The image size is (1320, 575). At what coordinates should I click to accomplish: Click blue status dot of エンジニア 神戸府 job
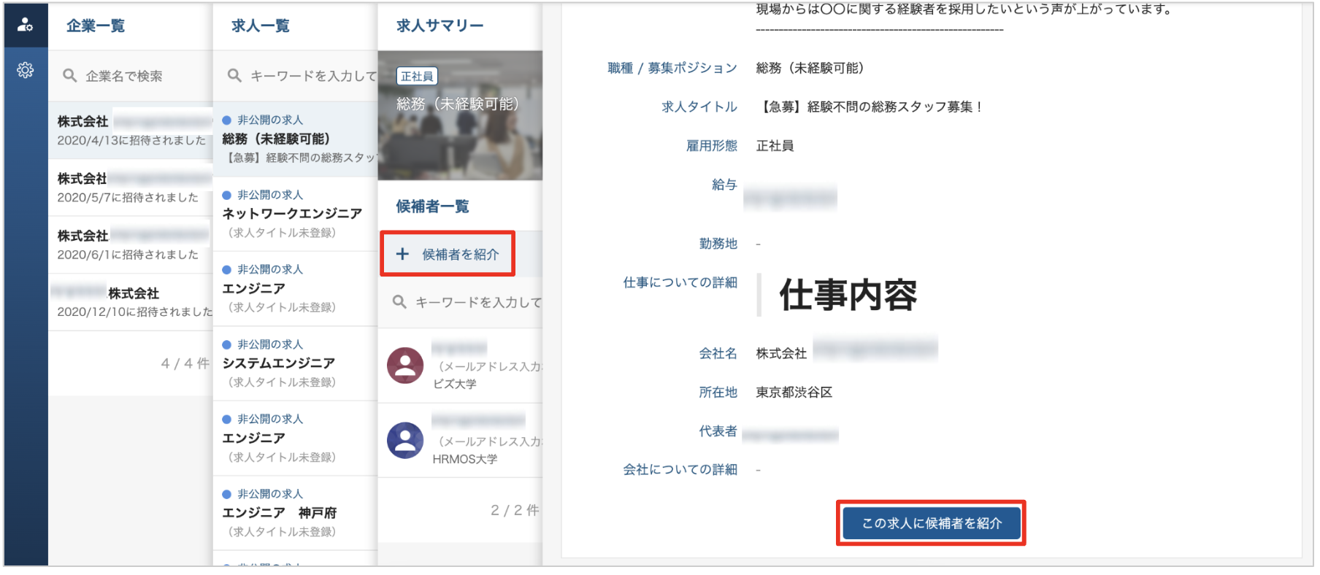pos(226,494)
